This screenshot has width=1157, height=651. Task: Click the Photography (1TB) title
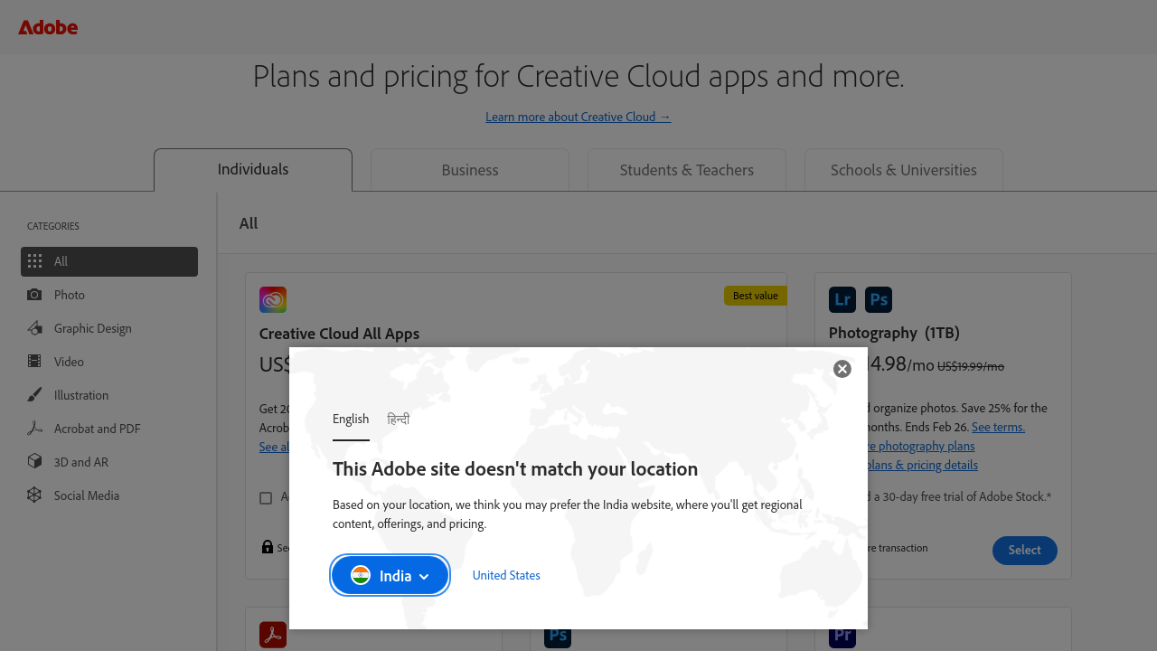(x=894, y=333)
